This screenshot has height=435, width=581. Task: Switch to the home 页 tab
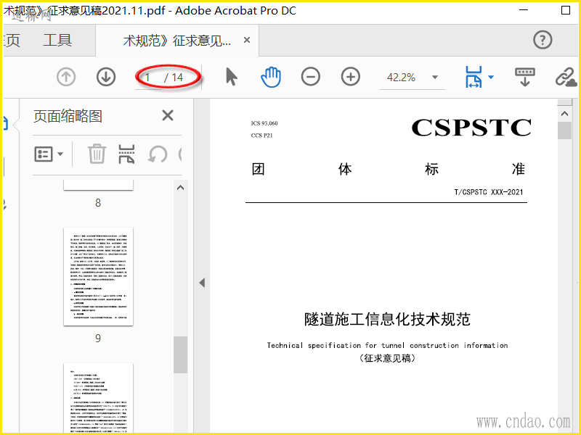pos(11,41)
